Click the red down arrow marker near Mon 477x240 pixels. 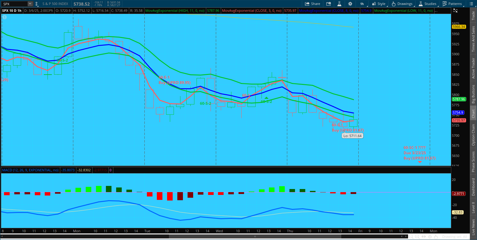[420, 162]
